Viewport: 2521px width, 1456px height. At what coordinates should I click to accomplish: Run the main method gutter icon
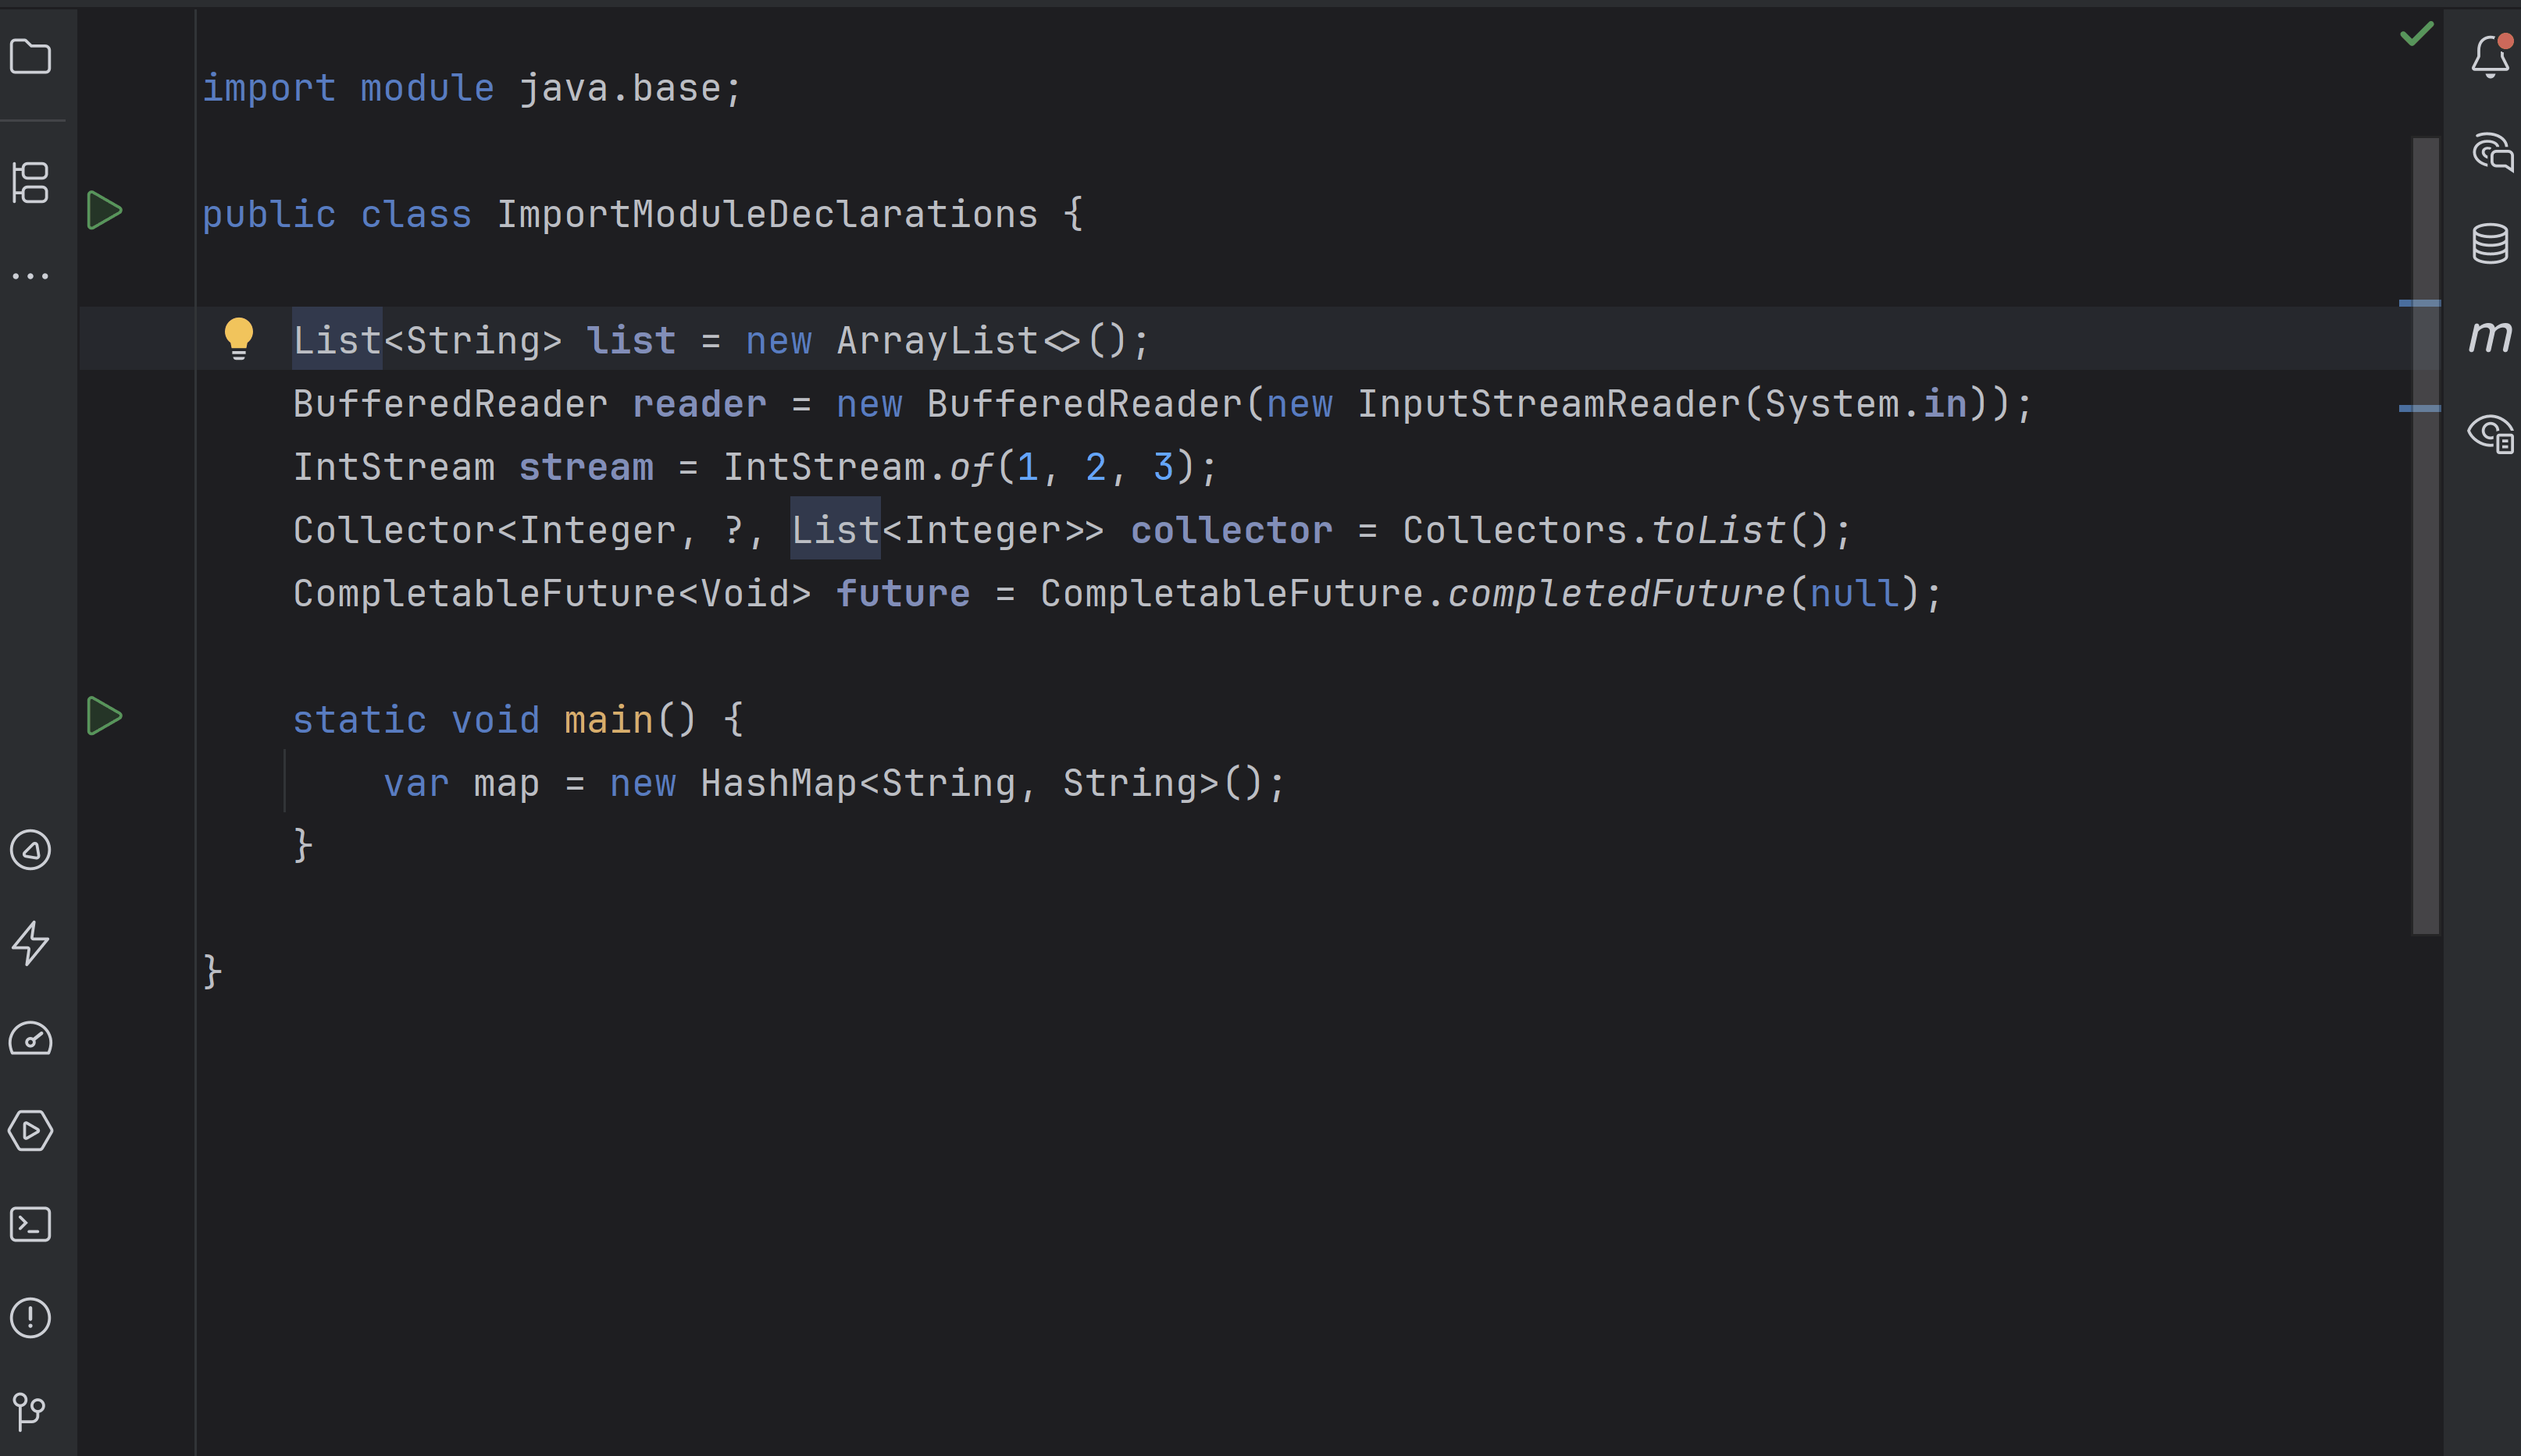coord(104,716)
